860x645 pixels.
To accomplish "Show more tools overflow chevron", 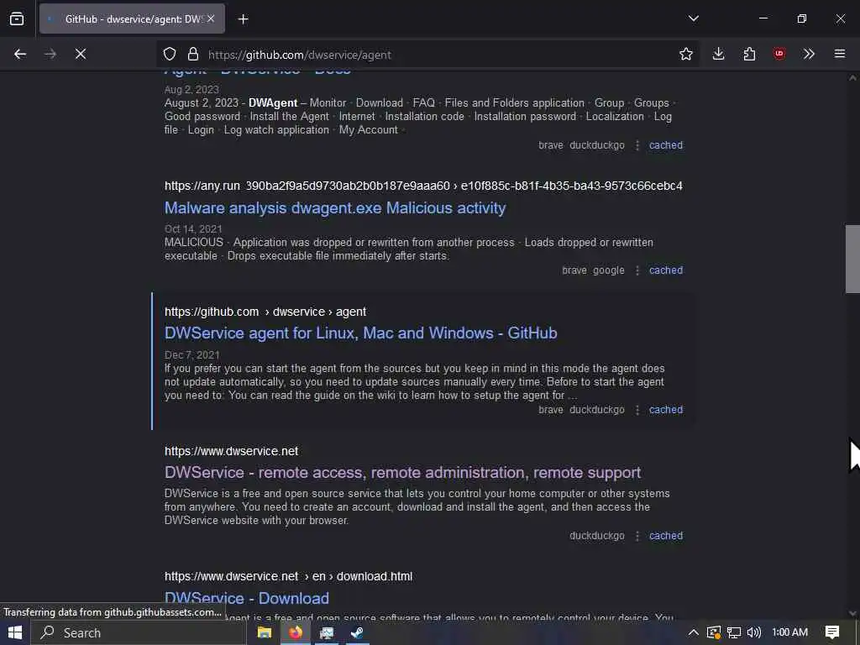I will pos(809,54).
